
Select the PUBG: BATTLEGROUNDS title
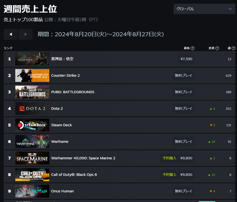(x=73, y=92)
